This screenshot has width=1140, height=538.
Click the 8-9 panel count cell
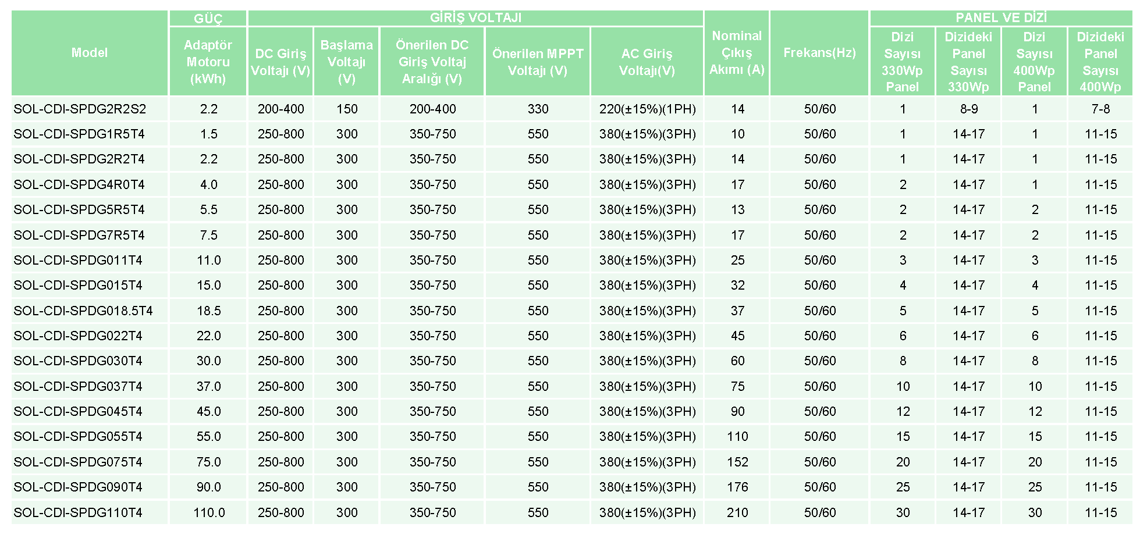pos(968,109)
